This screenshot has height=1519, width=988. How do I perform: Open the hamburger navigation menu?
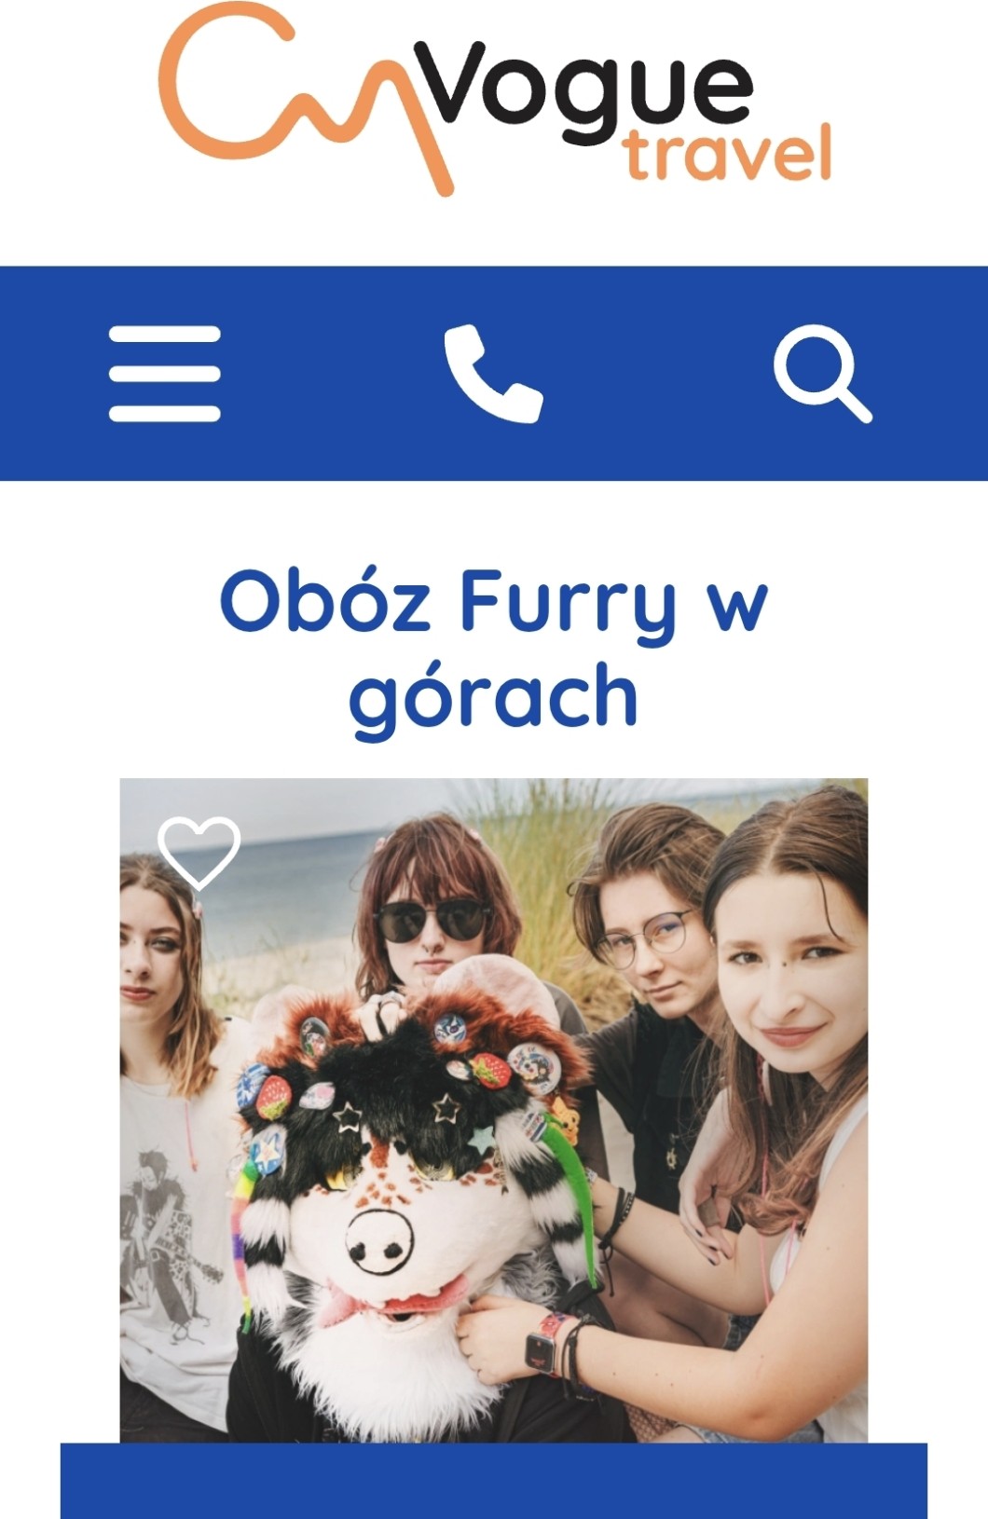coord(165,374)
